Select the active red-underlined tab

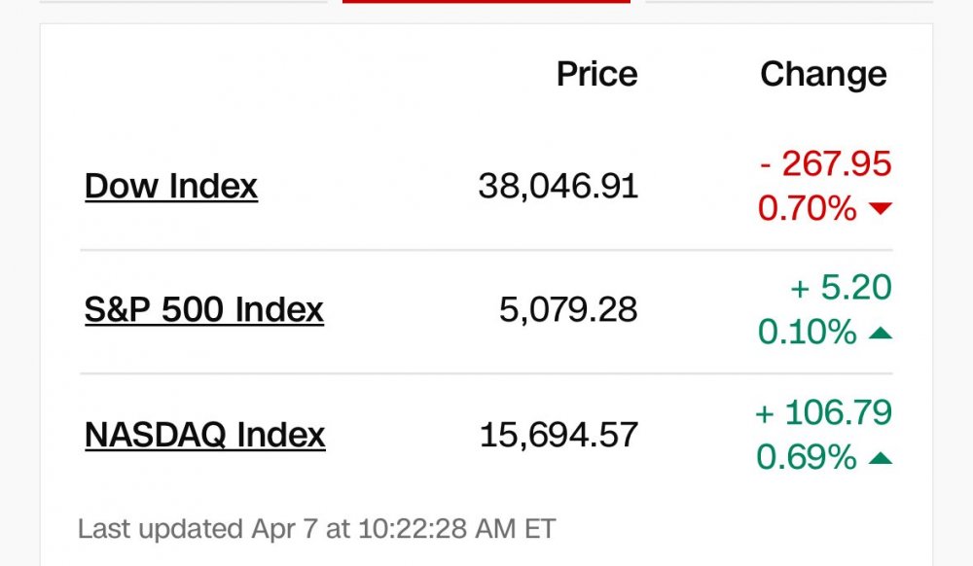click(486, 2)
